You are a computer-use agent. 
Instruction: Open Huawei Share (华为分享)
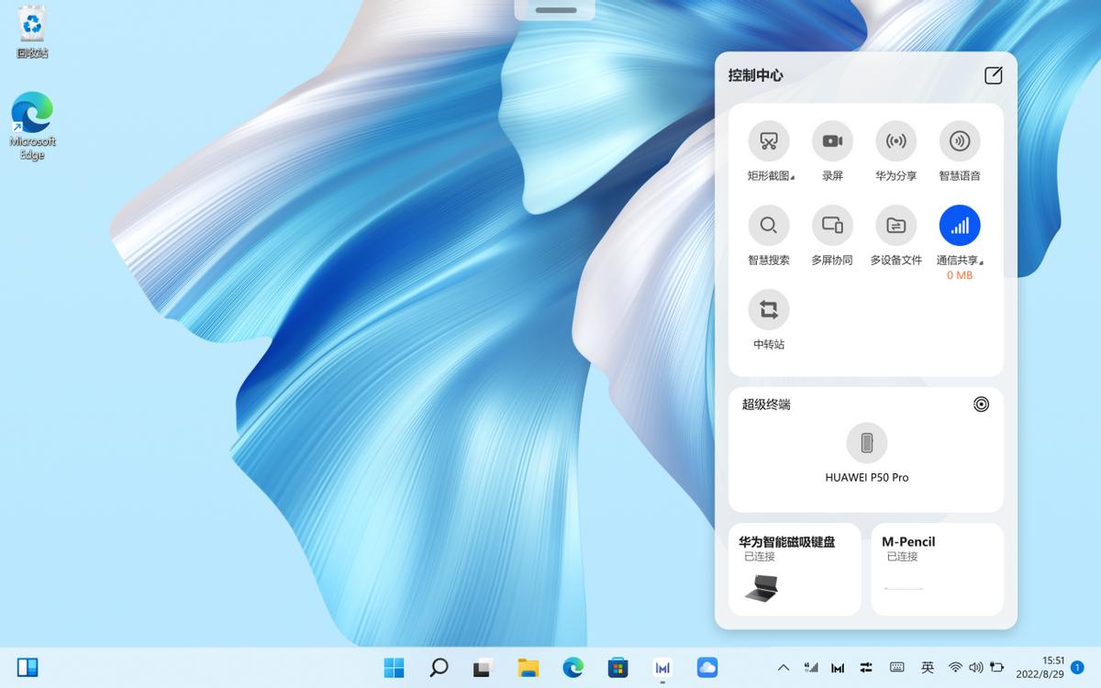coord(895,141)
